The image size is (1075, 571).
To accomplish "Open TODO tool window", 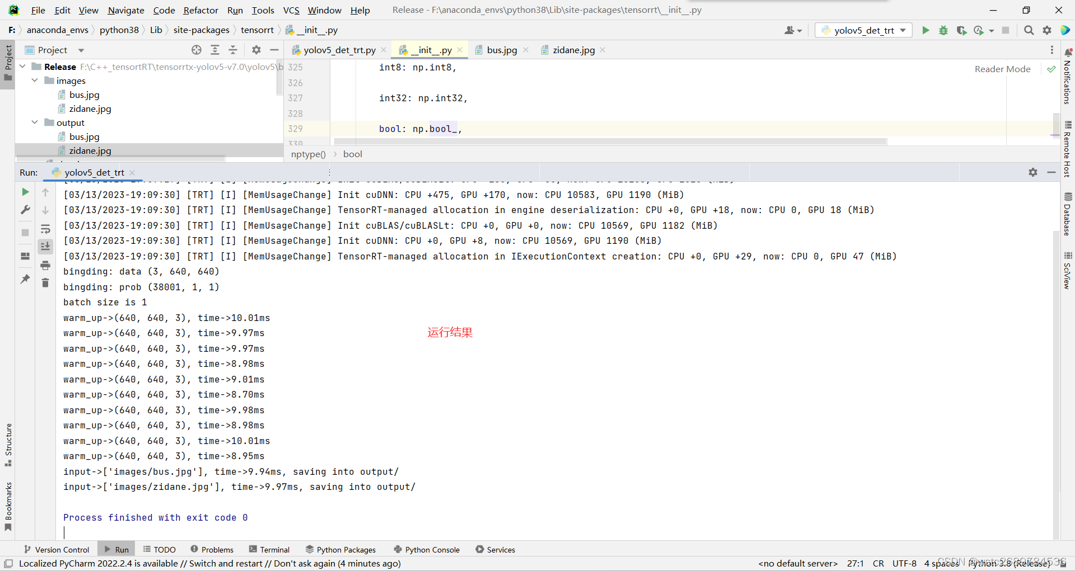I will point(160,550).
